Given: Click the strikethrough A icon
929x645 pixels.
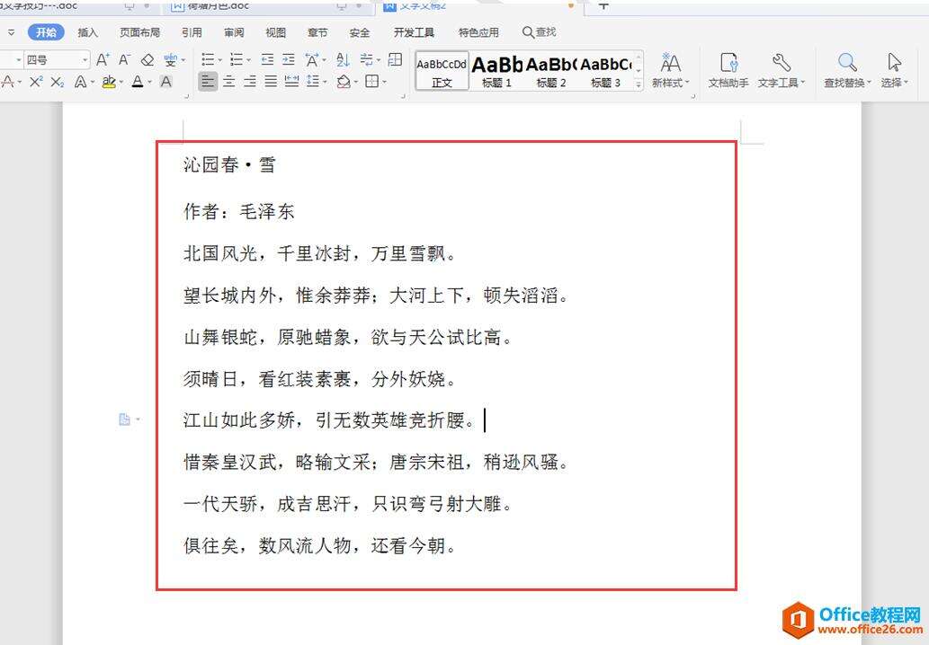Looking at the screenshot, I should click(7, 82).
